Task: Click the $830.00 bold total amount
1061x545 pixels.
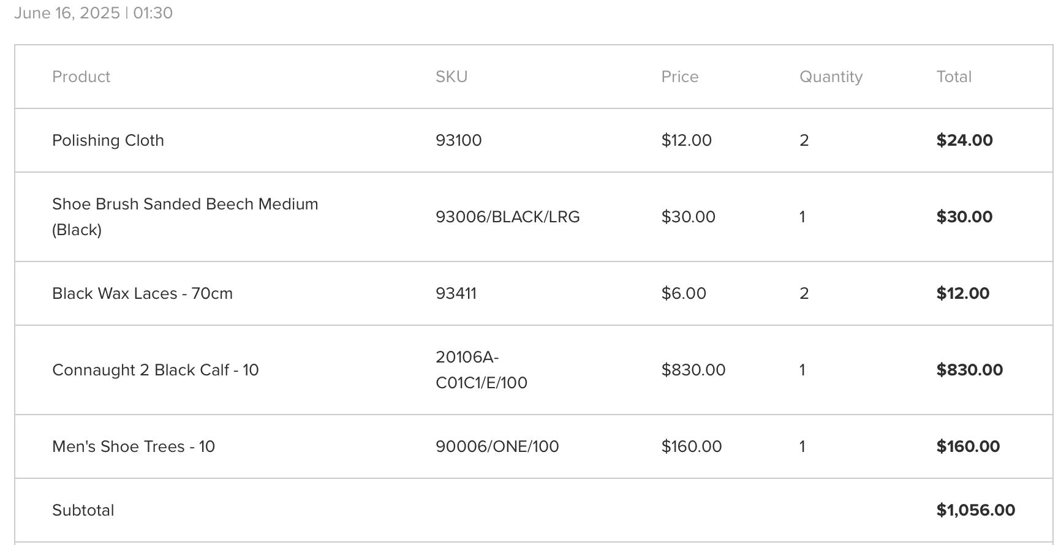Action: (x=969, y=370)
